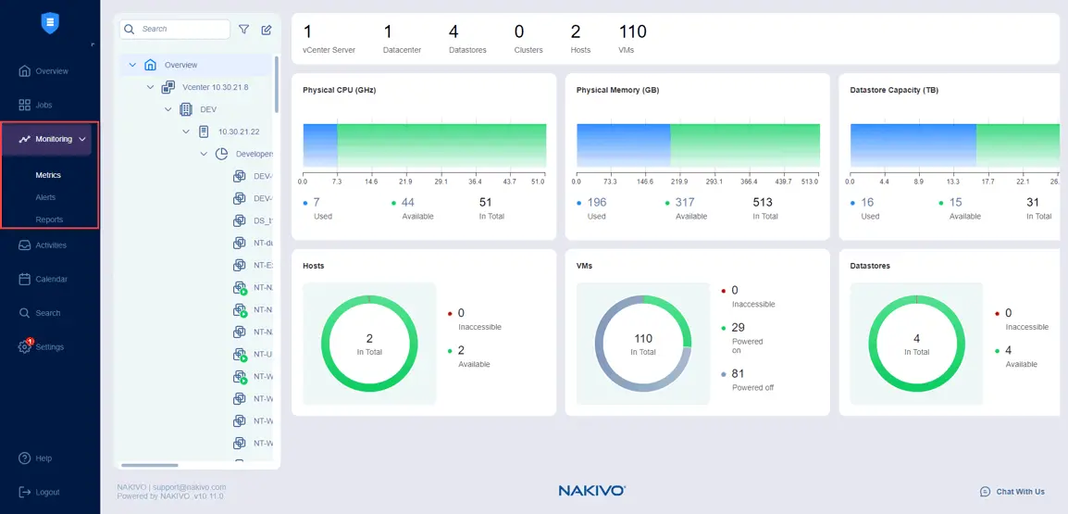1068x514 pixels.
Task: Select the running NT-U VM icon
Action: point(239,355)
